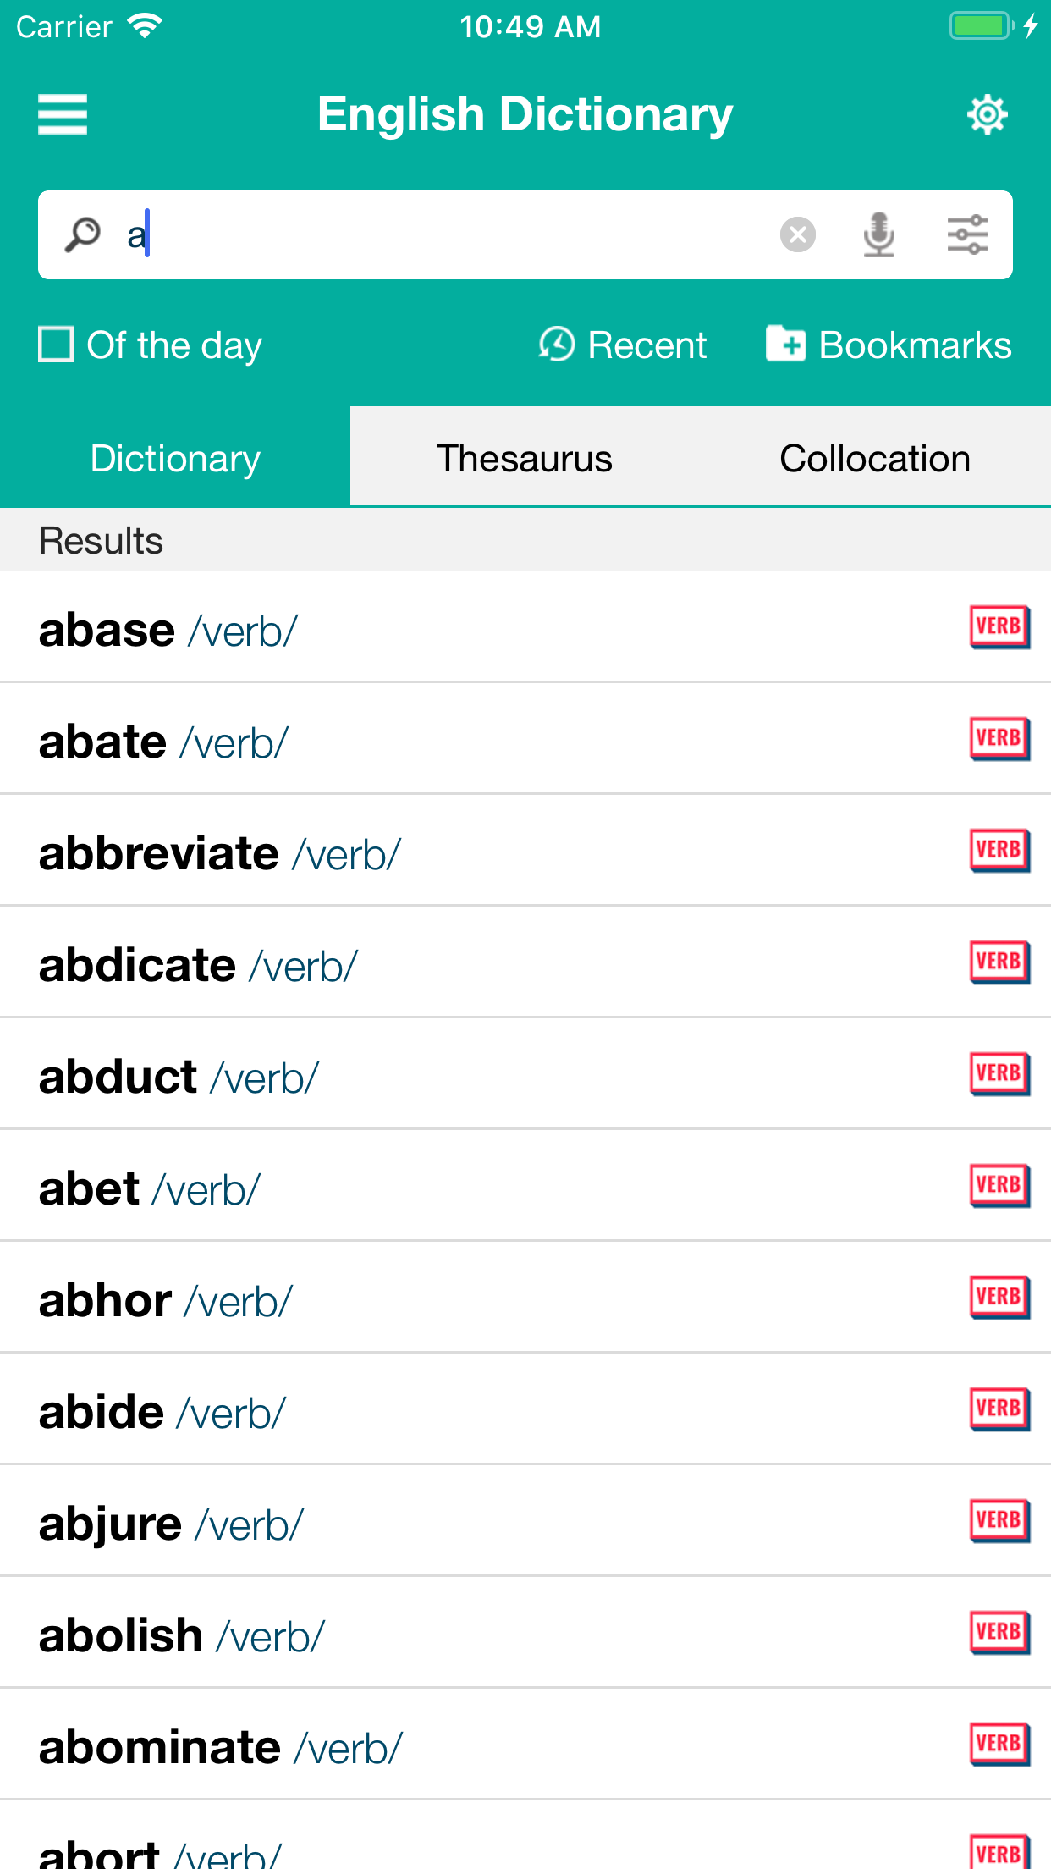Switch to the Thesaurus tab
Viewport: 1051px width, 1869px height.
click(525, 458)
